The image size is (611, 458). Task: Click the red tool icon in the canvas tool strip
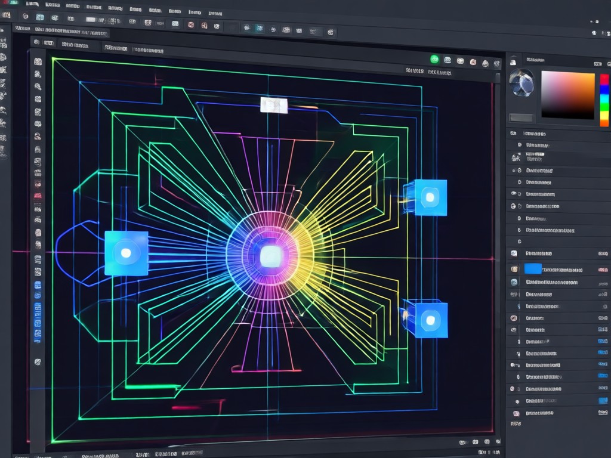click(38, 196)
